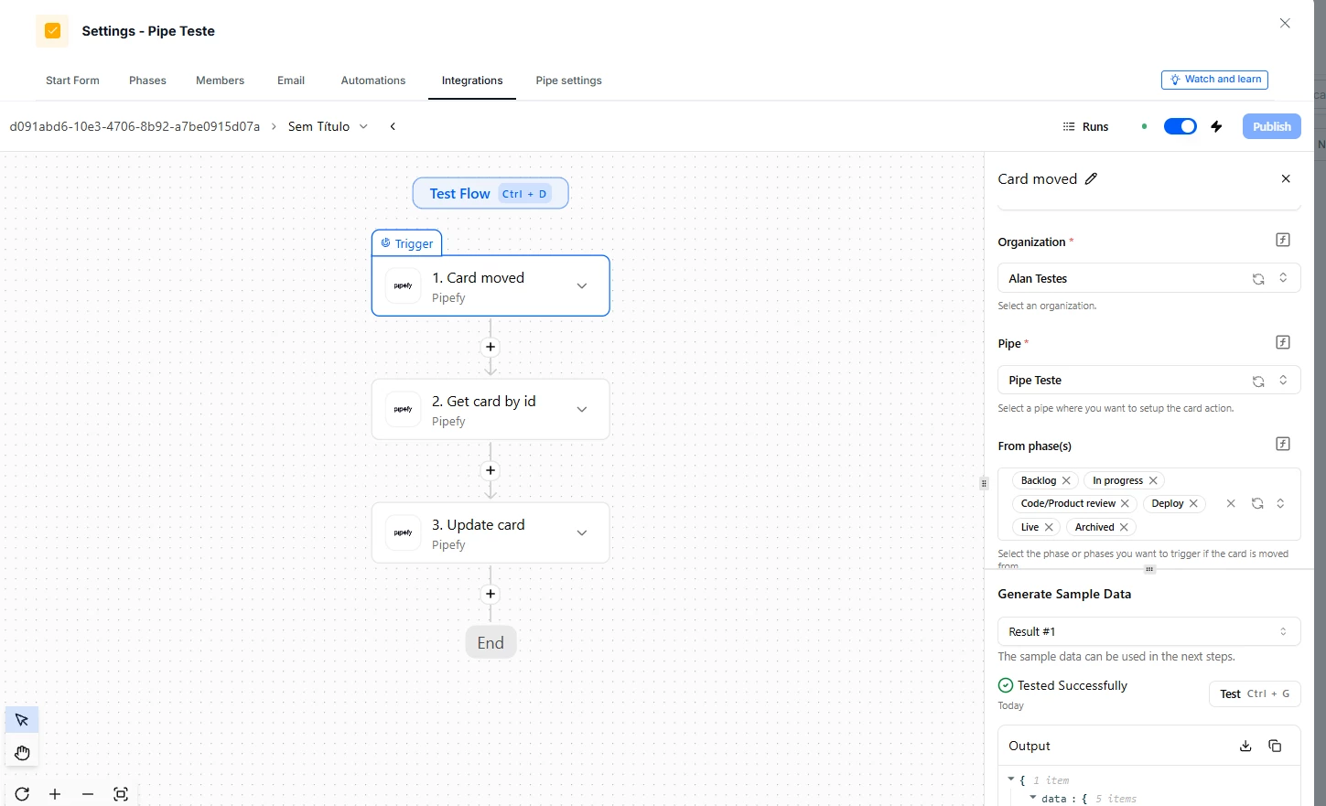This screenshot has height=806, width=1326.
Task: Click the side panel vertical resize handle
Action: 984,483
